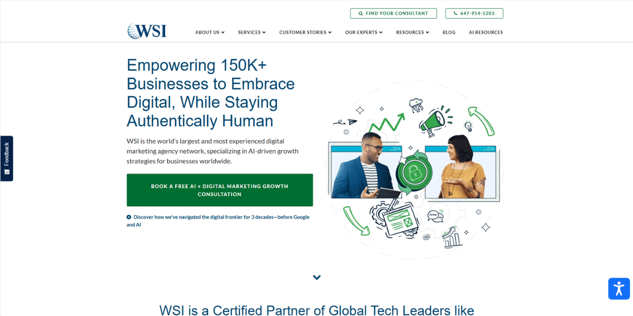The image size is (633, 316).
Task: Click the phone icon beside 647-954-5203
Action: pos(455,13)
